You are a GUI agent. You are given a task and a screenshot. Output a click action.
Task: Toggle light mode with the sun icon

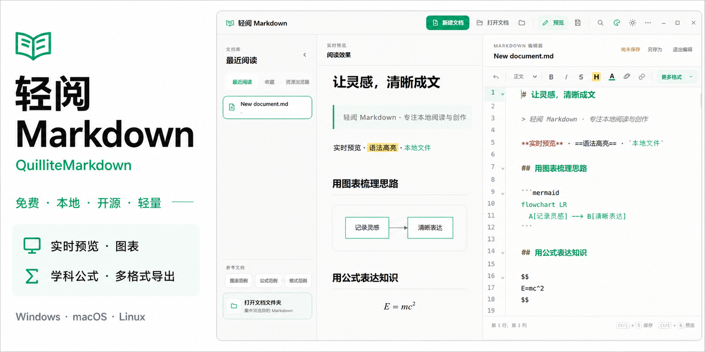coord(632,23)
